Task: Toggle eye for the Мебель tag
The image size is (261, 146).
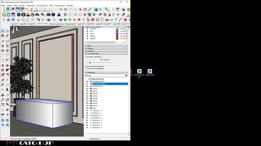Action: 87,36
